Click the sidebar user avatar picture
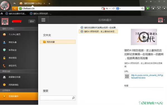The image size is (167, 105). pyautogui.click(x=5, y=21)
